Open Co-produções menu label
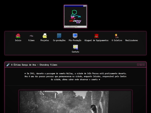 [x=59, y=40]
